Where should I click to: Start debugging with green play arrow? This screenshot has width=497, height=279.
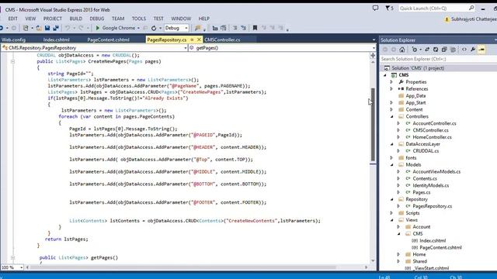click(98, 28)
